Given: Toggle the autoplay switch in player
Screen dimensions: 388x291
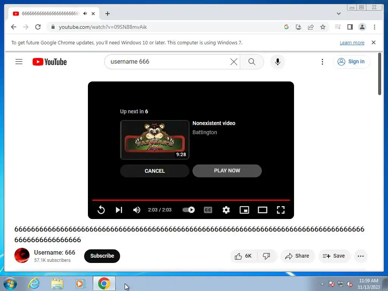Looking at the screenshot, I should click(x=189, y=210).
